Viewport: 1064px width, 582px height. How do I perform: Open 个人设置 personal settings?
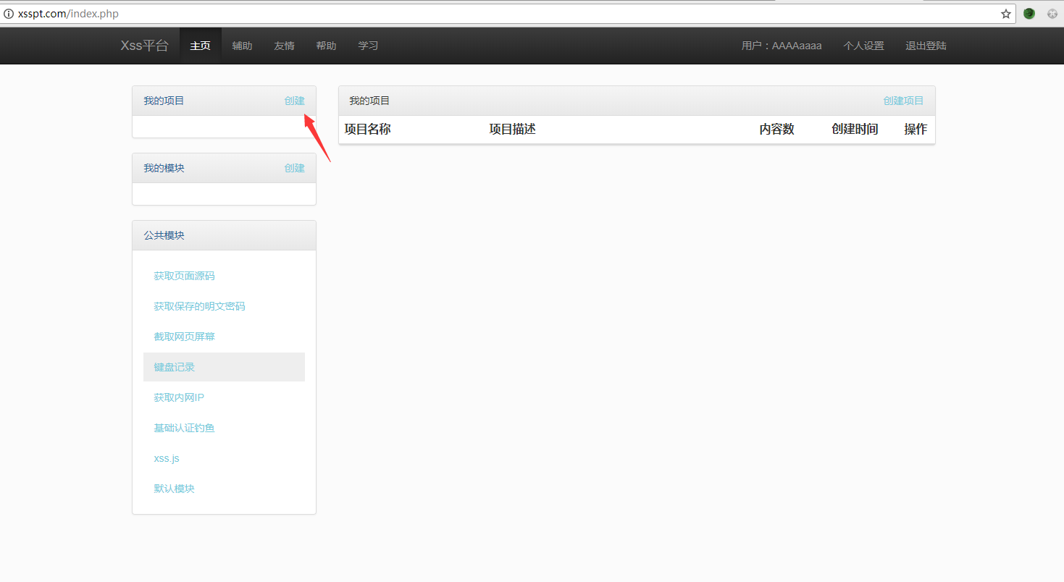click(863, 46)
